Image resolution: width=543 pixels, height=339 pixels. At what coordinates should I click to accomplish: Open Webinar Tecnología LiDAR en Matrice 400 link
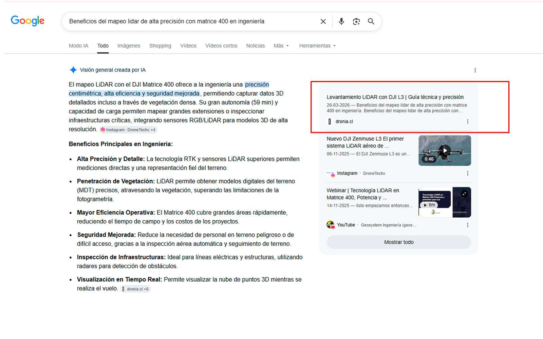pos(363,194)
